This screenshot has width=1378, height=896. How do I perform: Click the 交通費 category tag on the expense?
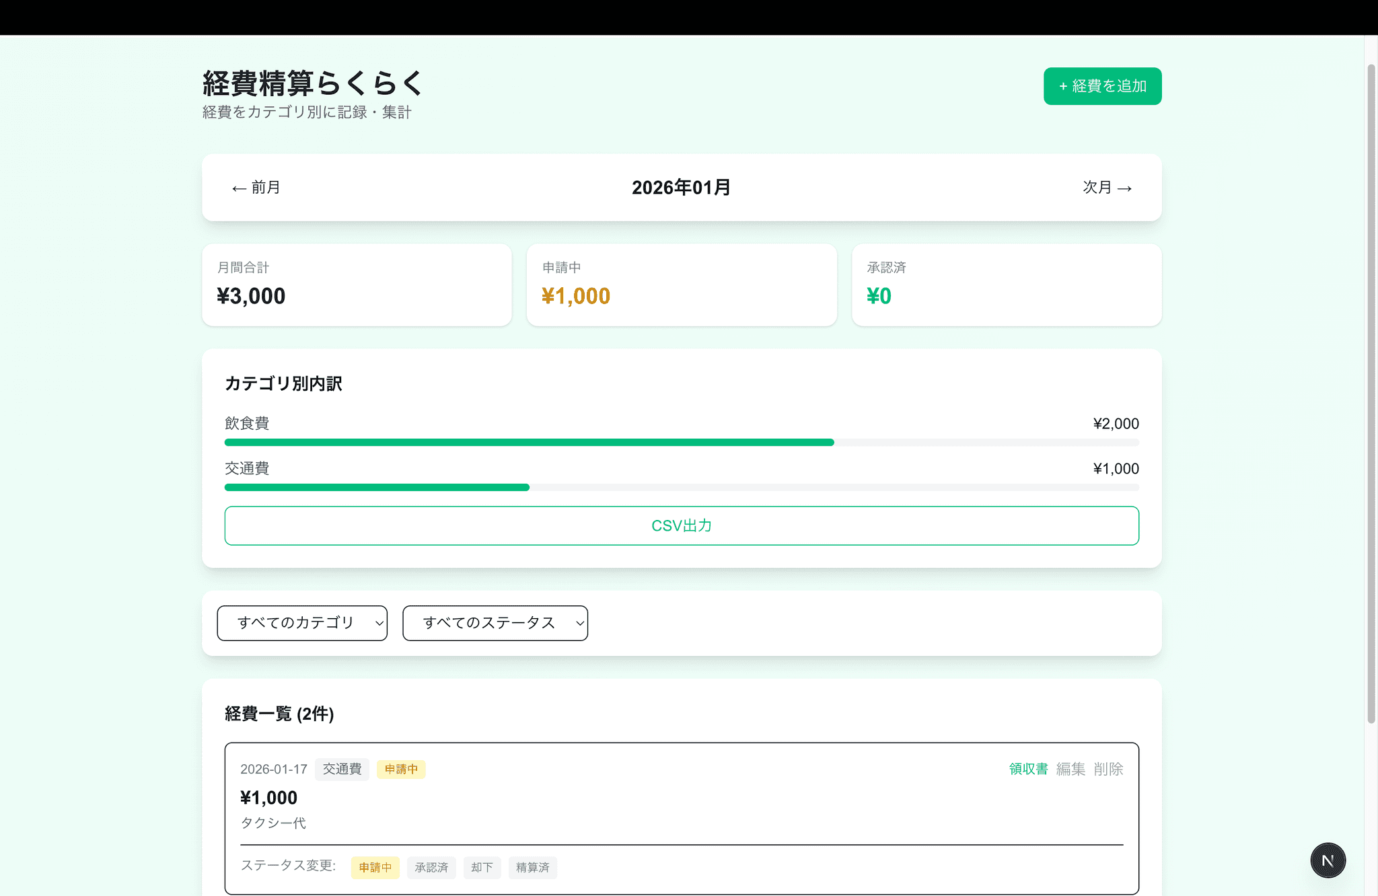click(342, 769)
